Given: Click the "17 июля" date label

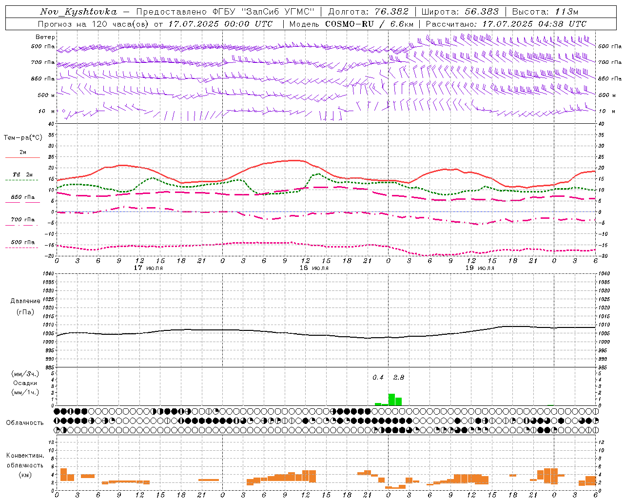Looking at the screenshot, I should [x=148, y=268].
